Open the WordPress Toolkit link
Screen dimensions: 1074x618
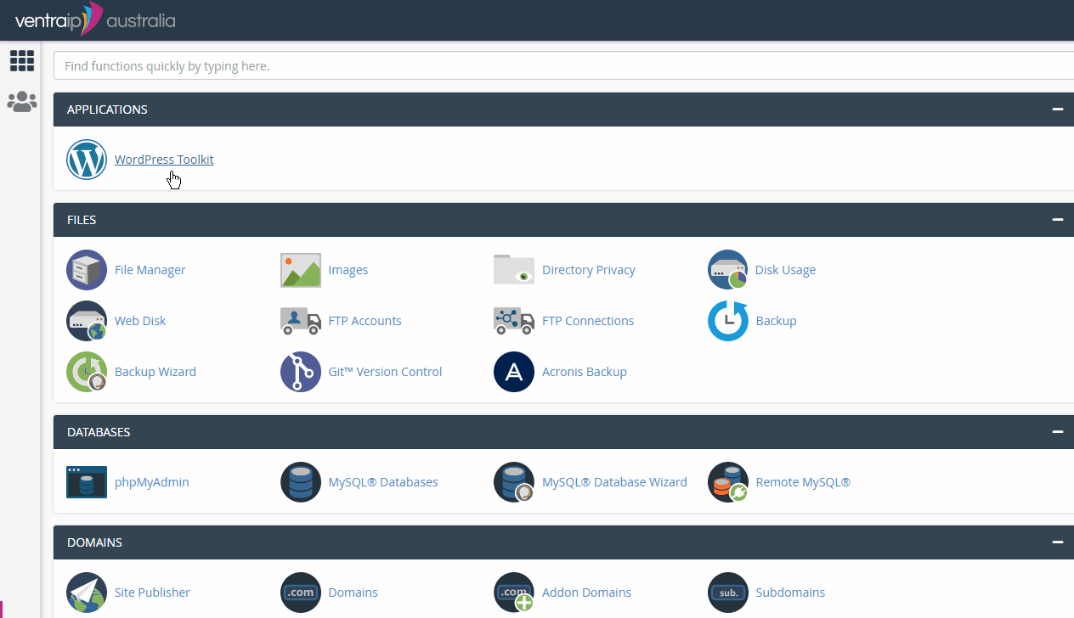(164, 160)
